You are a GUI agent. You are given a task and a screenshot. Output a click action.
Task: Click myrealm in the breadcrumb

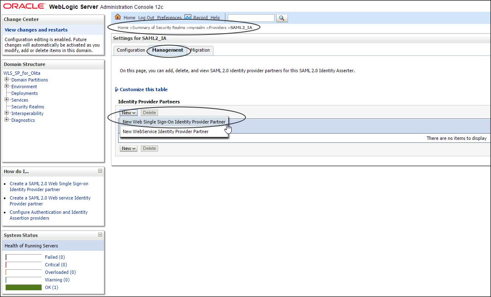pyautogui.click(x=197, y=28)
